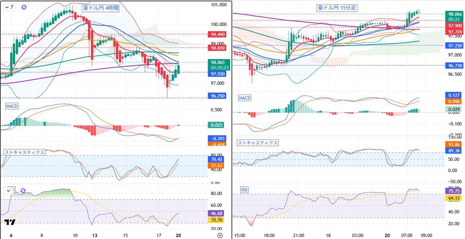Image resolution: width=465 pixels, height=239 pixels.
Task: Open chart settings hexagon icon on time axis
Action: (x=220, y=235)
